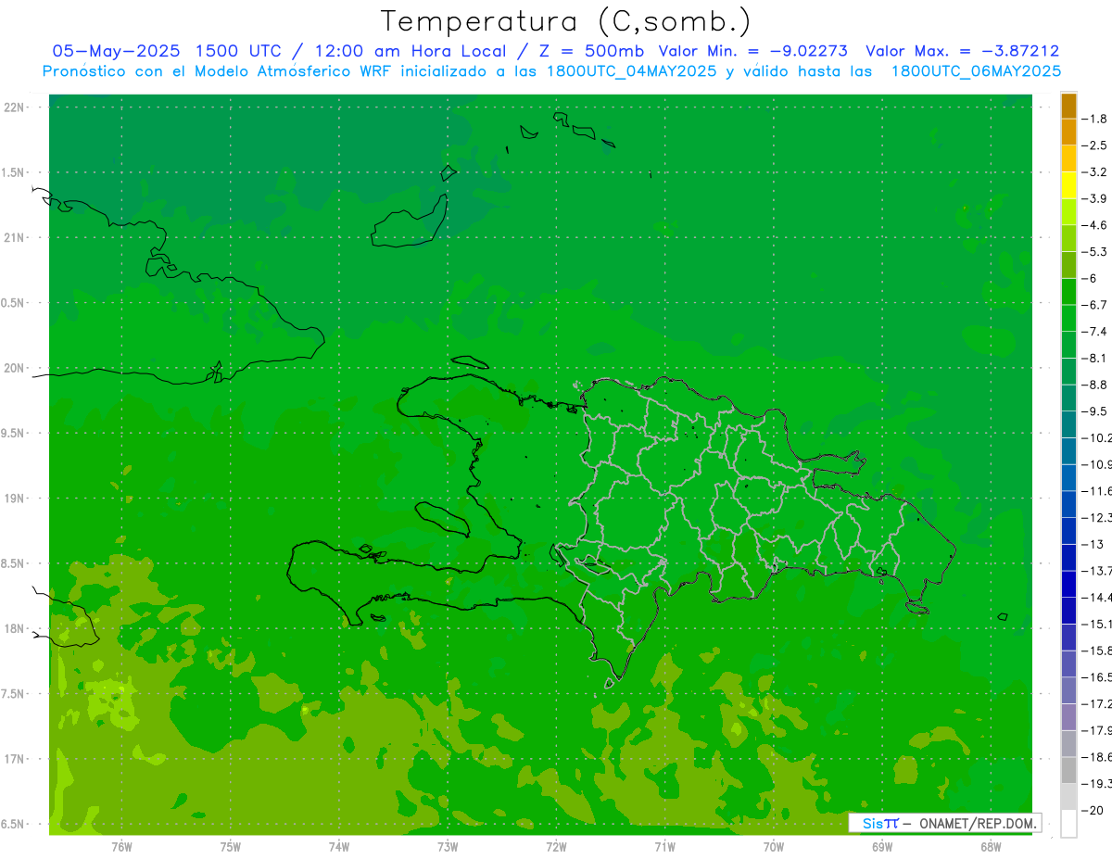
Task: Select the green swatch between -6 and -6.7
Action: (x=1068, y=292)
